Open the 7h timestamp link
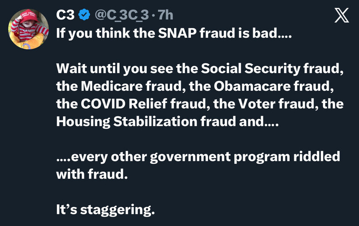 pos(166,15)
